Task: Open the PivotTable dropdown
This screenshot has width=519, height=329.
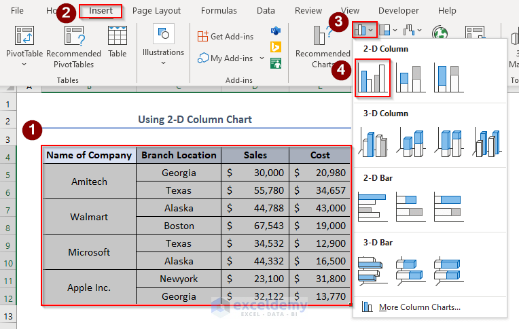Action: click(24, 64)
